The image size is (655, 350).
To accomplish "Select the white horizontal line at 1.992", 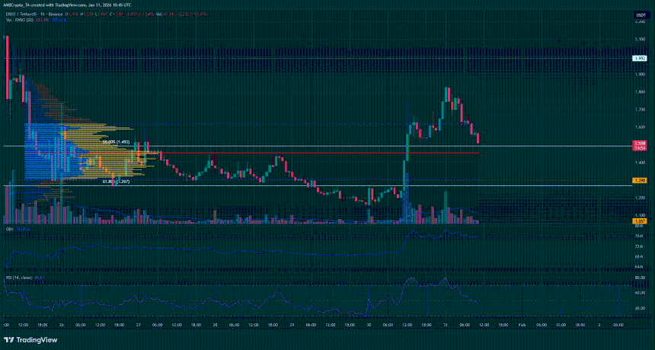I will pyautogui.click(x=305, y=58).
